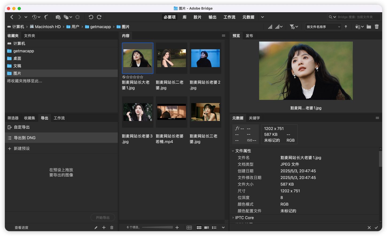Rotate image 90° clockwise
387x236 pixels.
(99, 17)
